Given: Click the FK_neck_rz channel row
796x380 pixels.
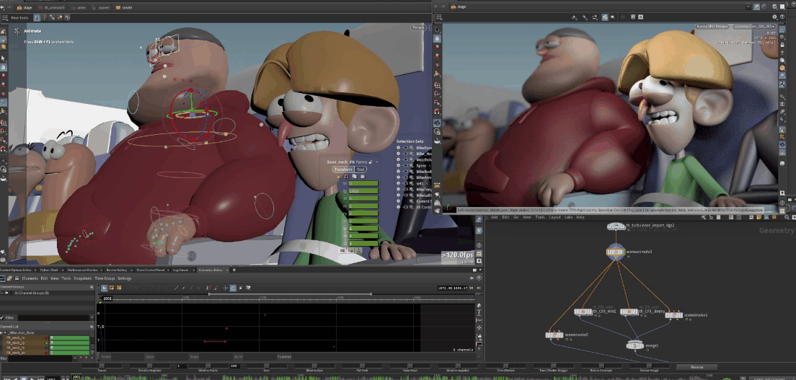Looking at the screenshot, I should tap(47, 348).
